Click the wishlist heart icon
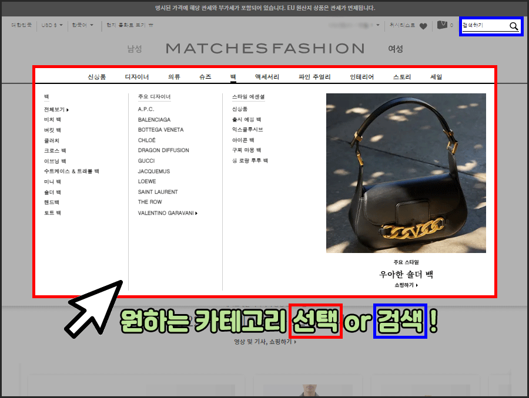This screenshot has height=398, width=529. click(x=423, y=26)
